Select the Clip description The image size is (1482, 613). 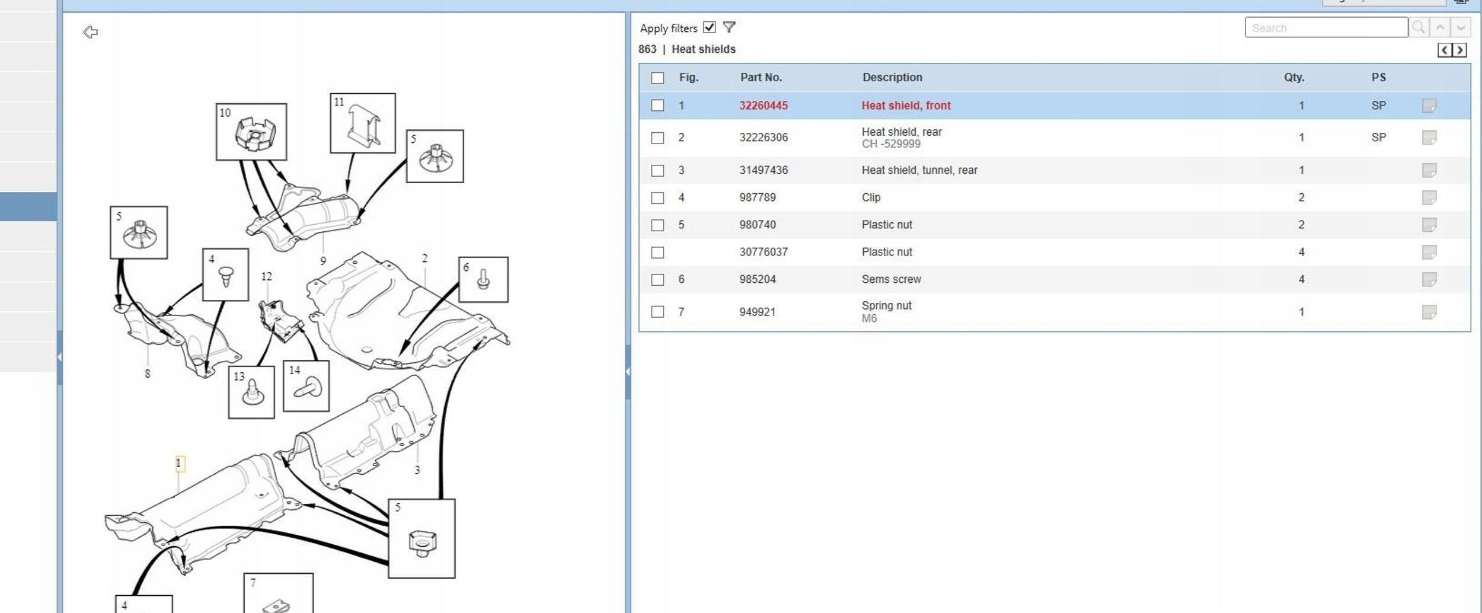(x=871, y=197)
